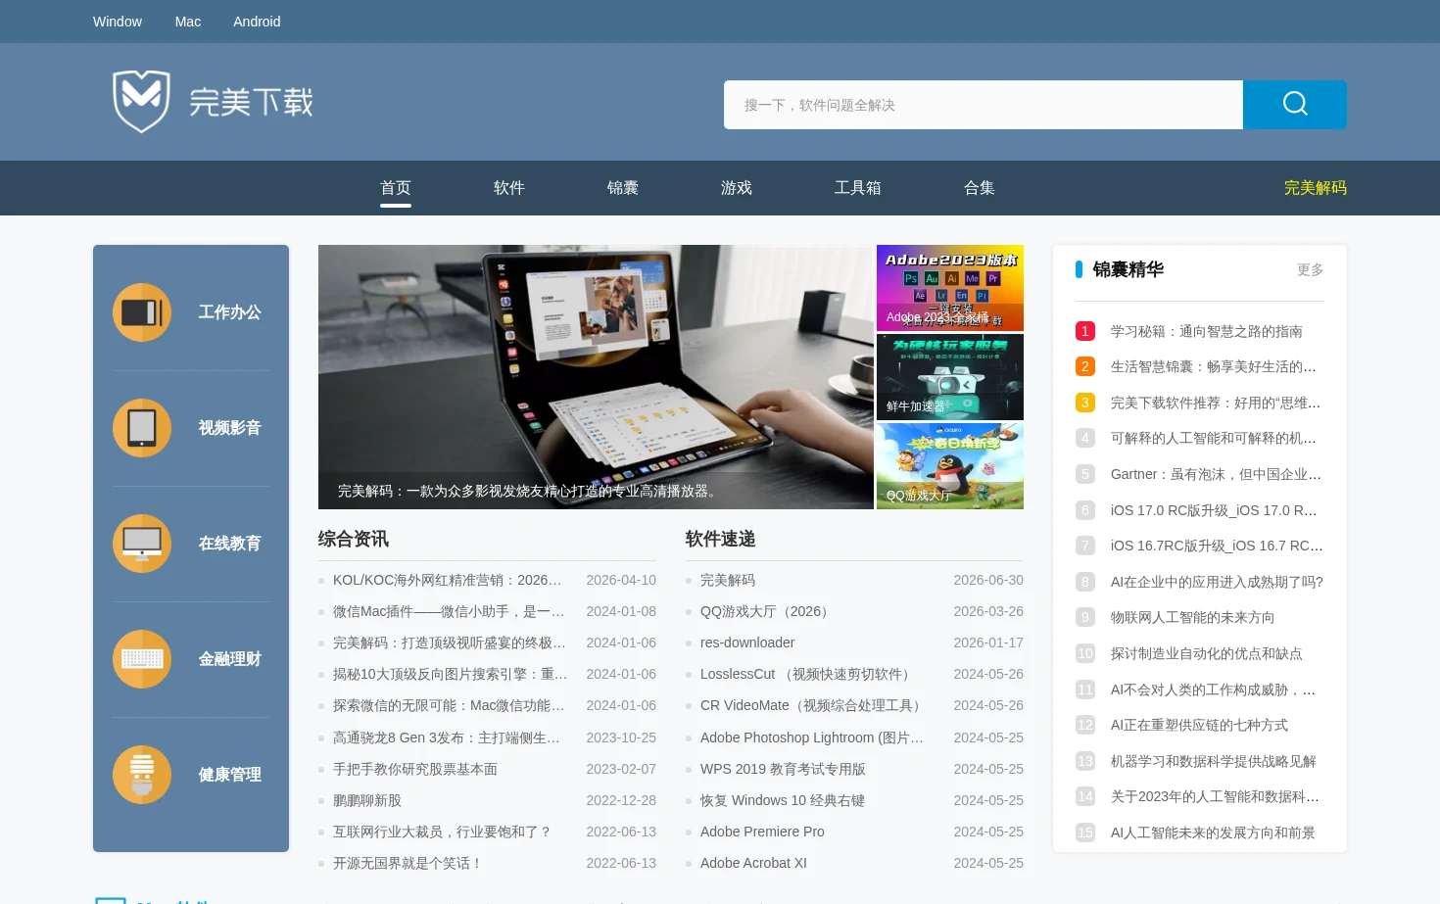Screen dimensions: 1440x904
Task: Open the 工具箱 nav item
Action: [x=858, y=188]
